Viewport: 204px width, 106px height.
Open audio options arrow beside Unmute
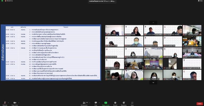[x=8, y=103]
